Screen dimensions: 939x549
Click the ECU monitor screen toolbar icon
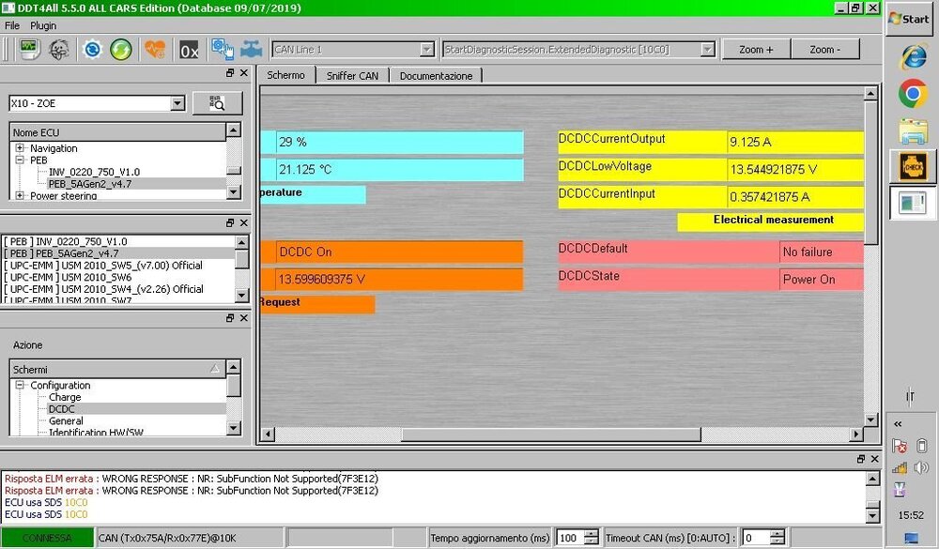[29, 49]
